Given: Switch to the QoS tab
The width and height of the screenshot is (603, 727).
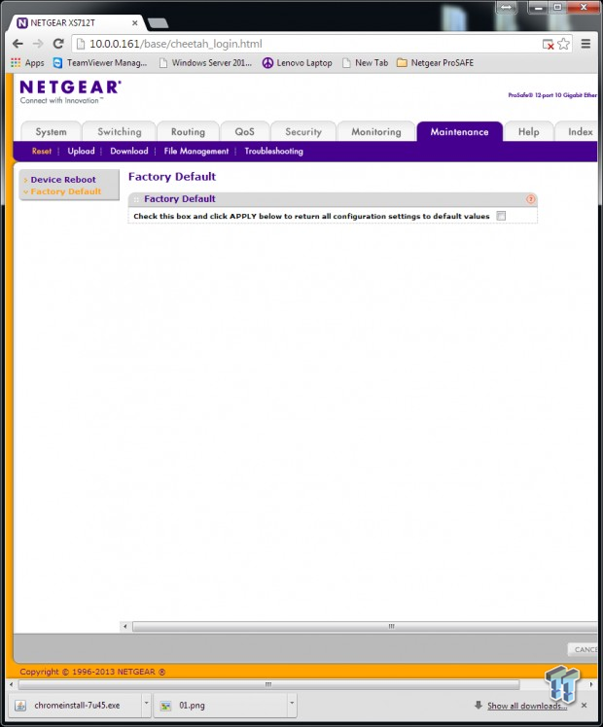Looking at the screenshot, I should point(244,131).
